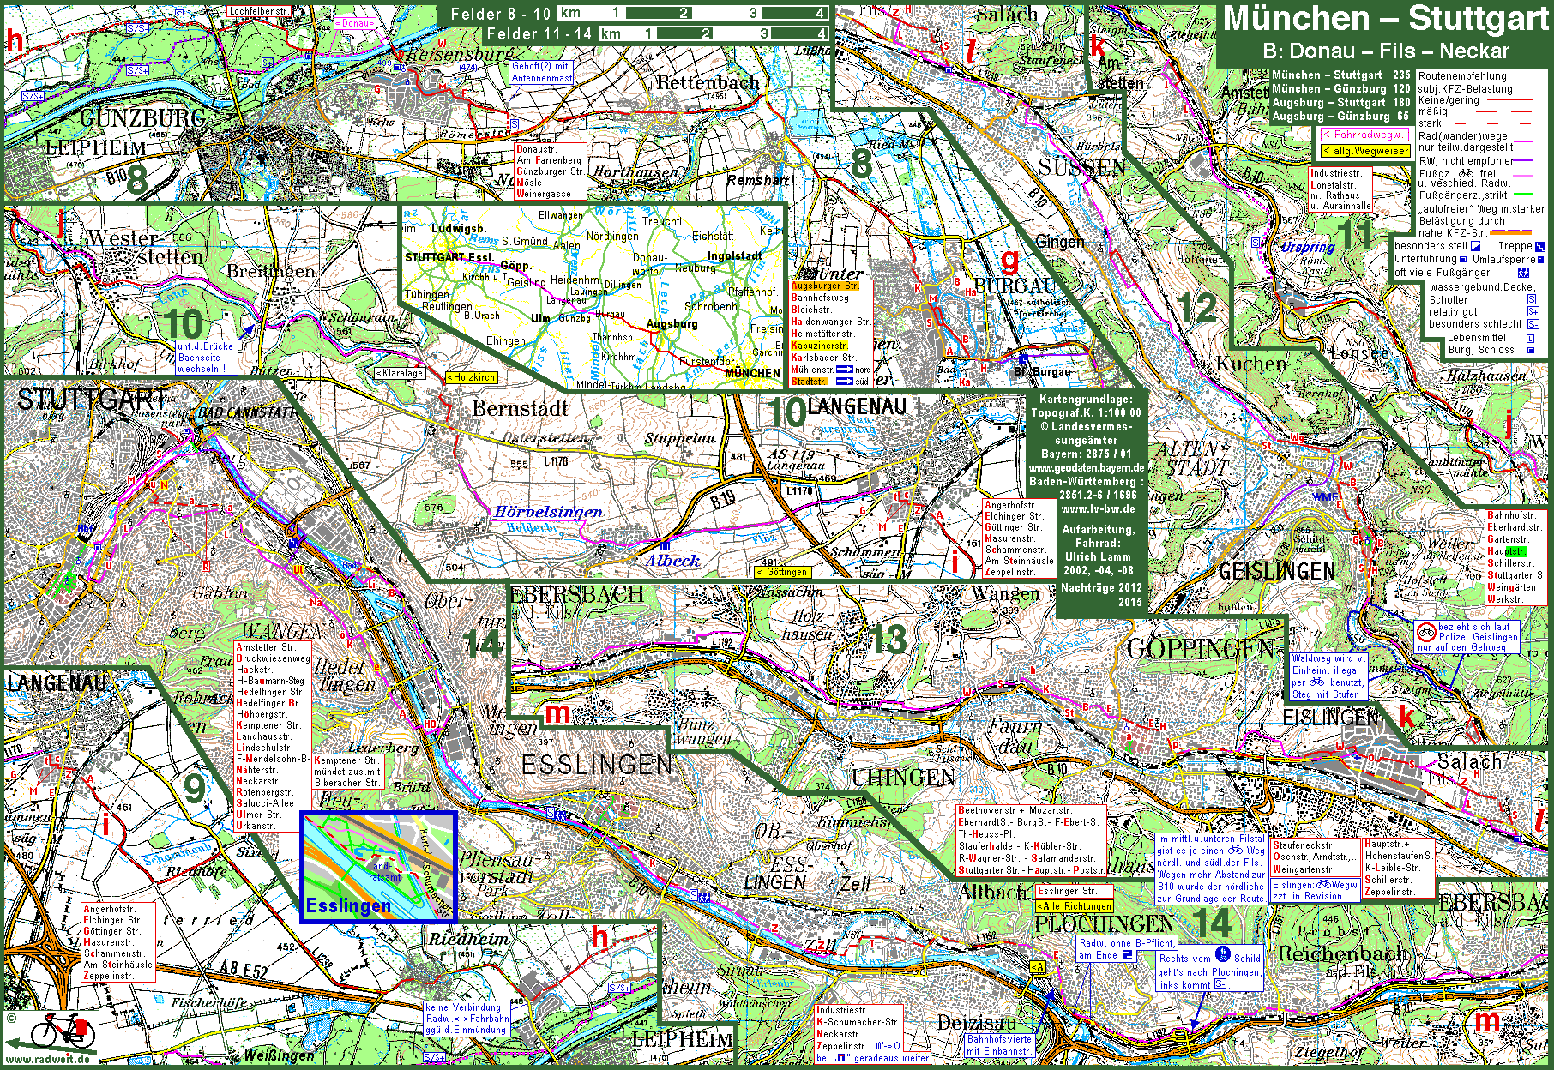Screen dimensions: 1554x1070
Task: Open the www.lv-bw.de link
Action: (x=1098, y=509)
